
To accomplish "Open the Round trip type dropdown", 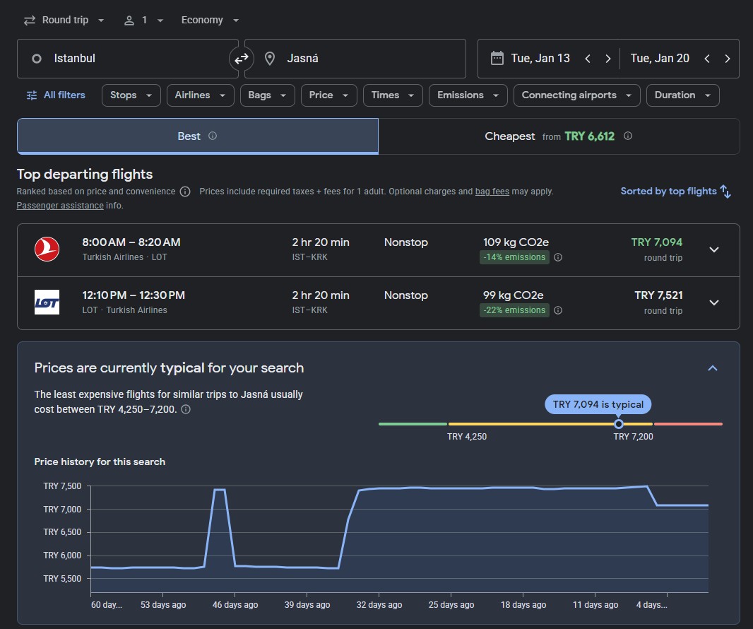I will point(64,20).
